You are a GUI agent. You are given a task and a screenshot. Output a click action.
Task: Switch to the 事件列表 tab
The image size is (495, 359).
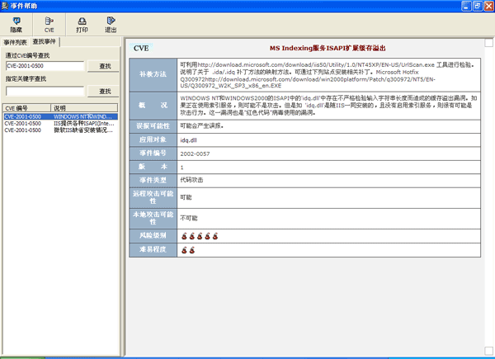[15, 42]
